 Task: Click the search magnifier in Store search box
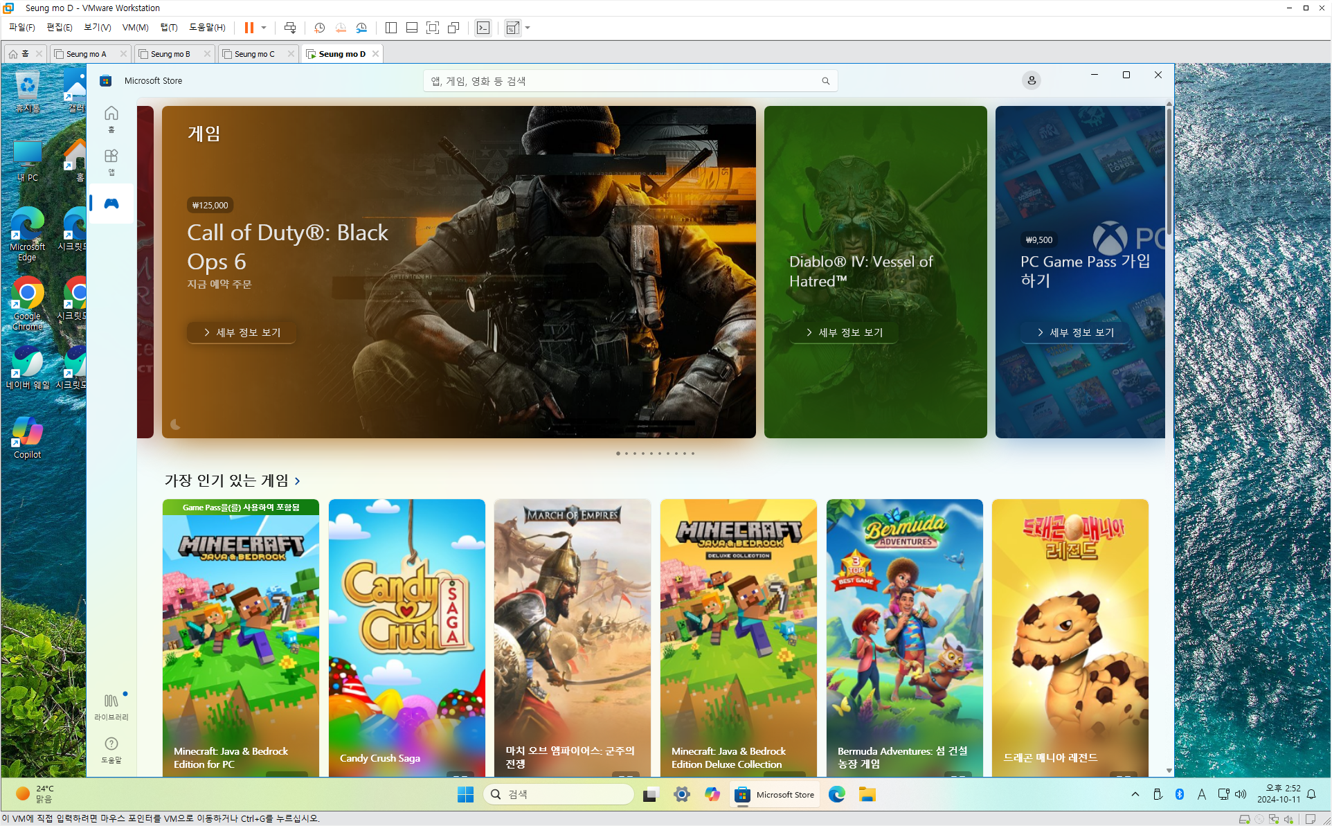point(825,81)
